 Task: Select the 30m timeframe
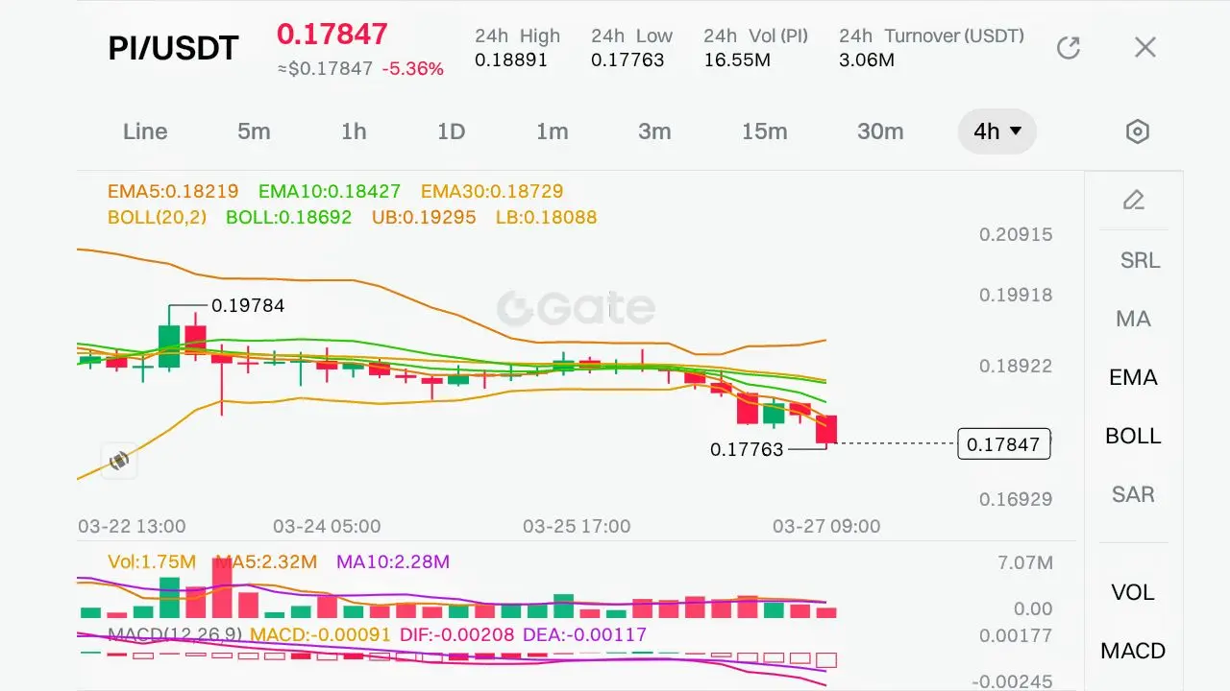[880, 131]
